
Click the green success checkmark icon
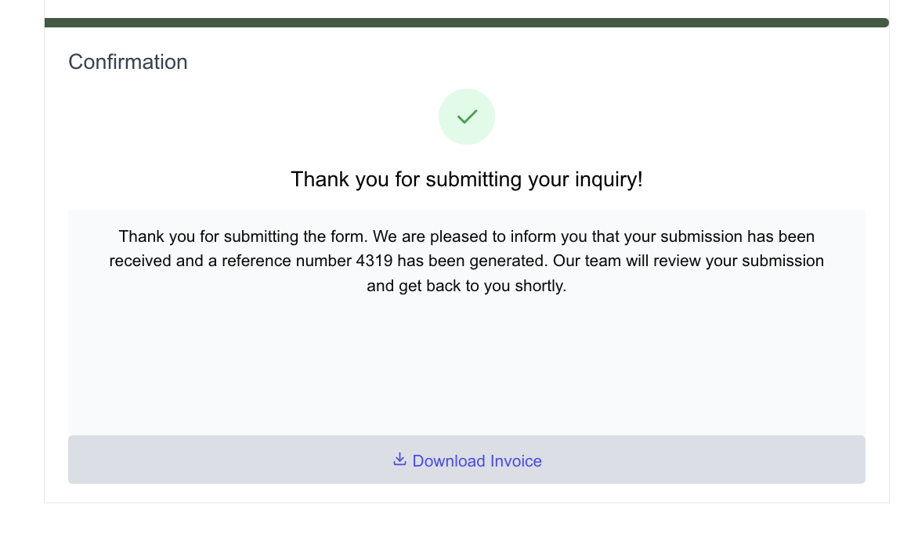tap(467, 117)
